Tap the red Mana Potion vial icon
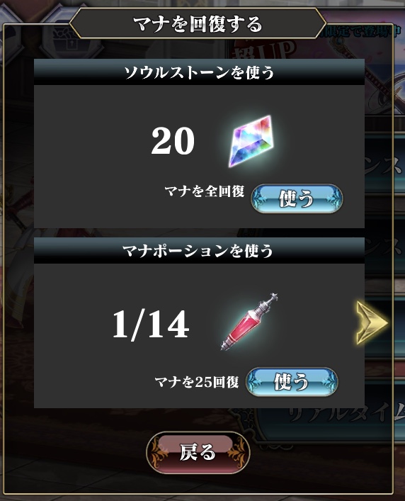Screen dimensions: 405x501 [x=249, y=322]
